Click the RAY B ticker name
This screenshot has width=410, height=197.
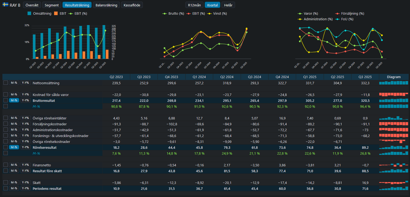[x=15, y=5]
